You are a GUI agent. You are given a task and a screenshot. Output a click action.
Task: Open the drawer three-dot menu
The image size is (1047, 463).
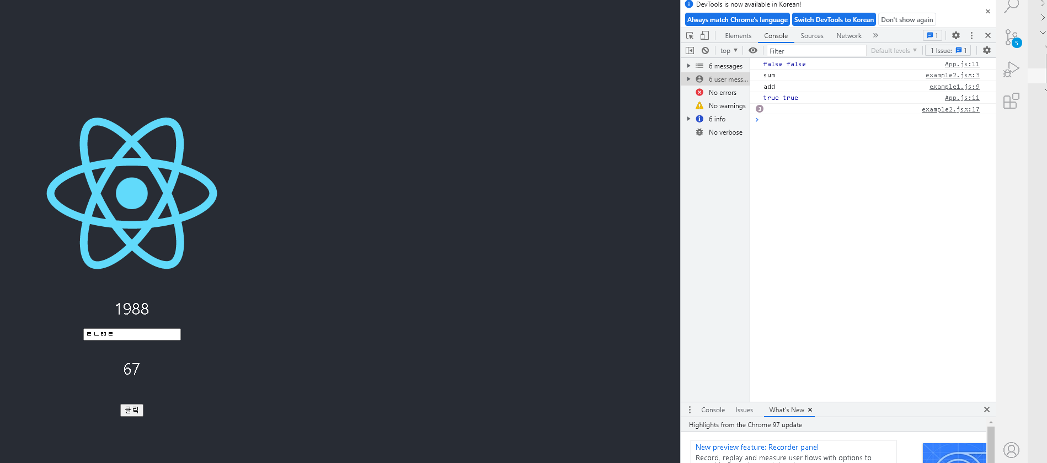tap(690, 409)
